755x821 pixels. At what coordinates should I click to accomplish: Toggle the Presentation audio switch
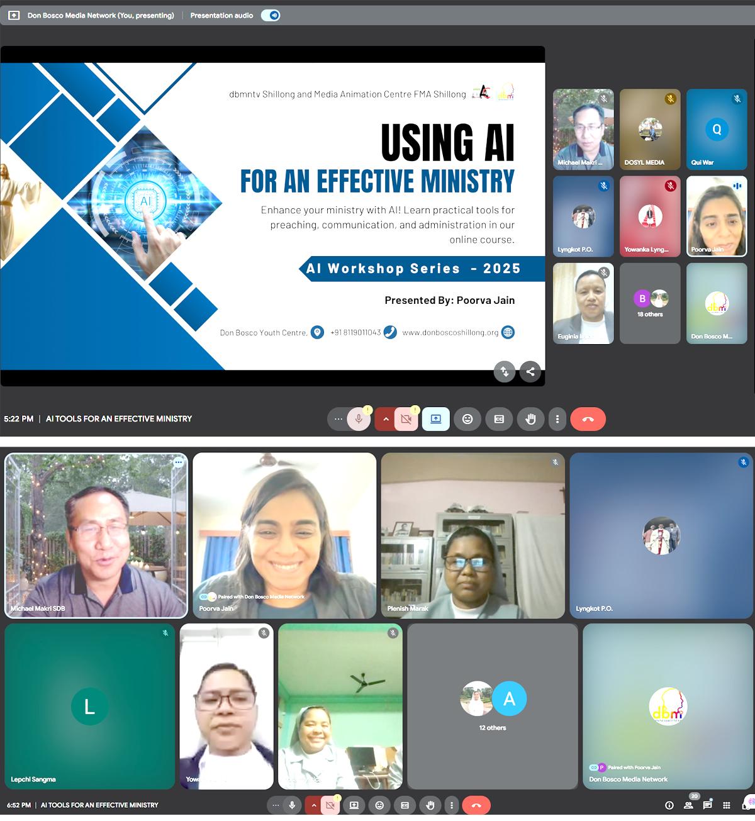point(271,16)
